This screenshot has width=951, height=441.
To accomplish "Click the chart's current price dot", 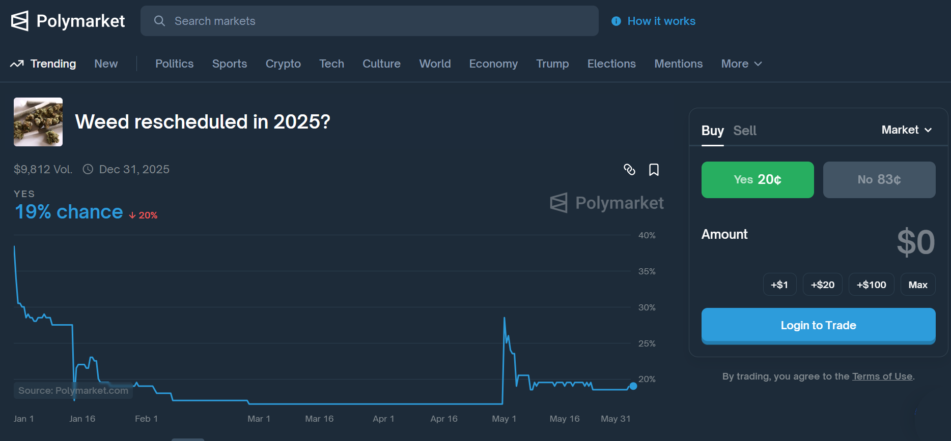I will (633, 386).
